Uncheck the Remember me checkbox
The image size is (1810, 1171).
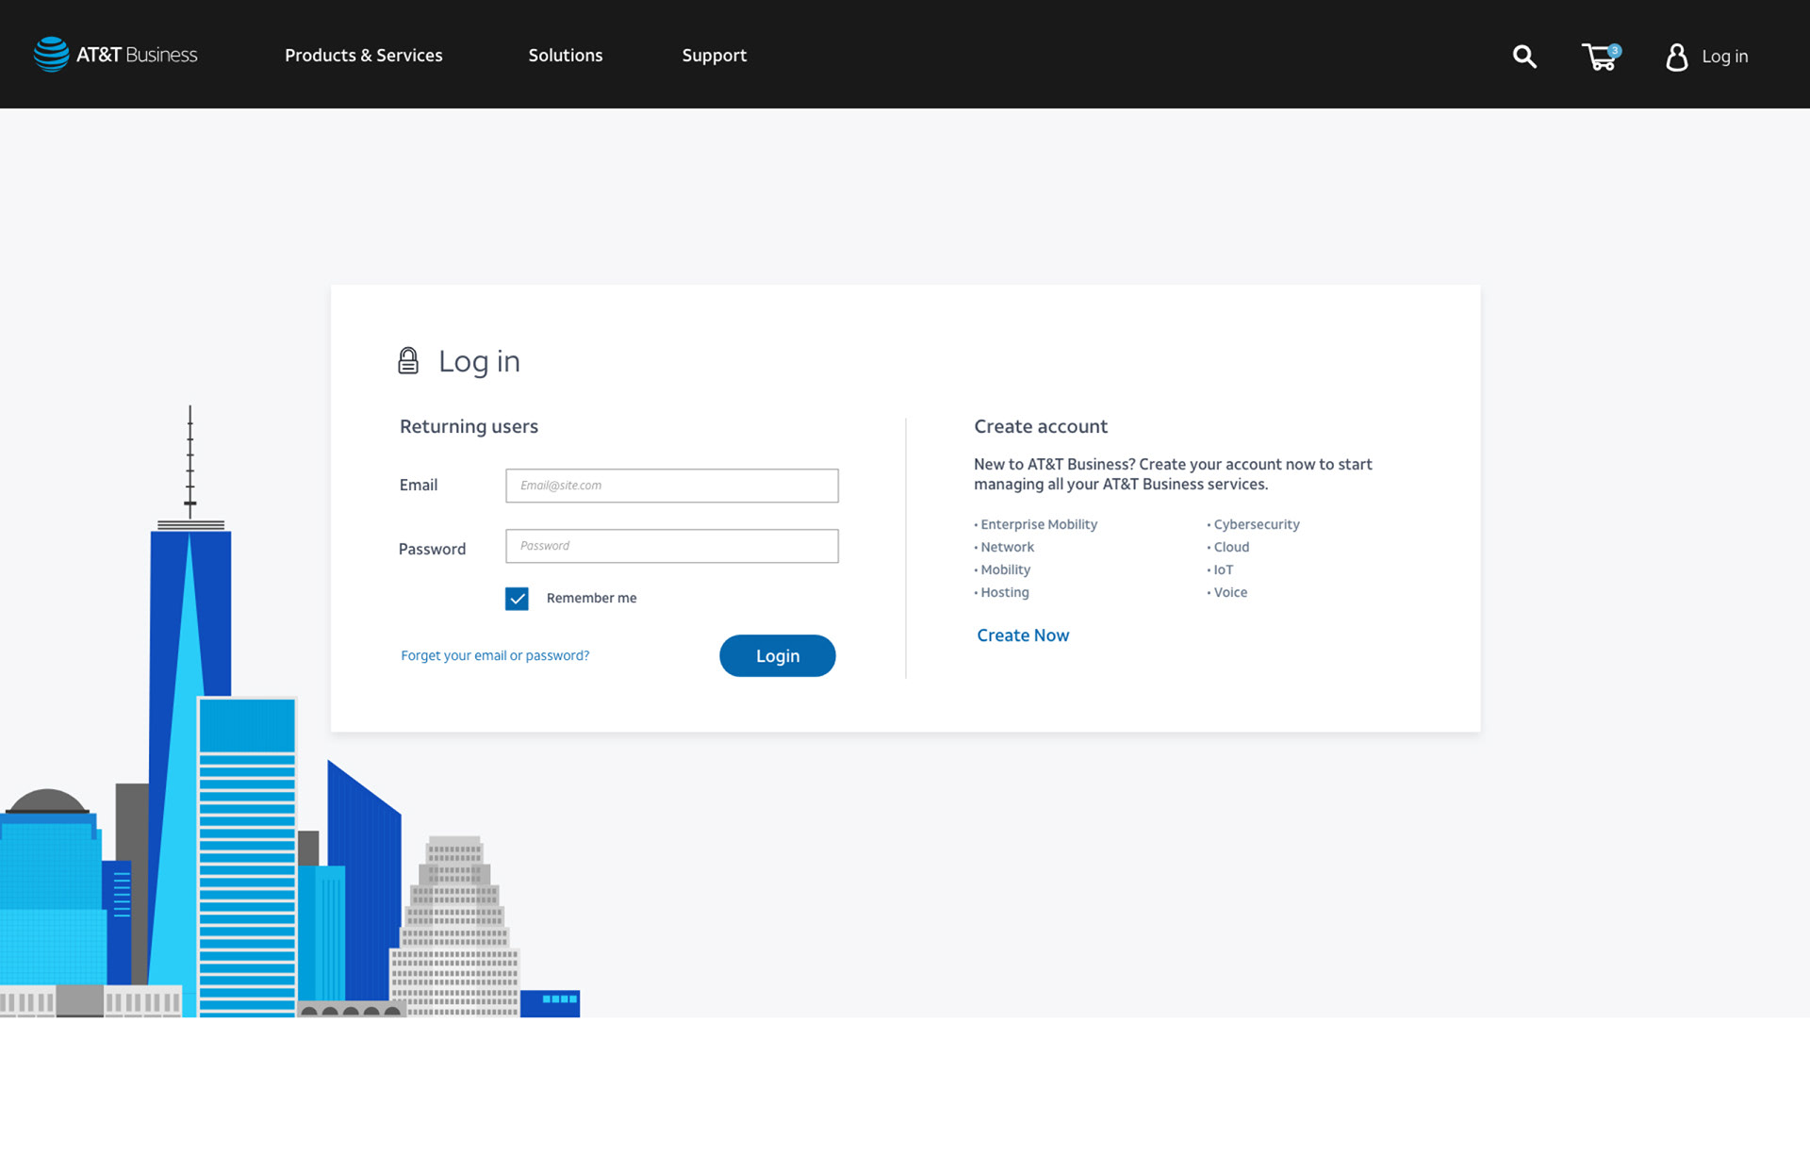pyautogui.click(x=517, y=599)
